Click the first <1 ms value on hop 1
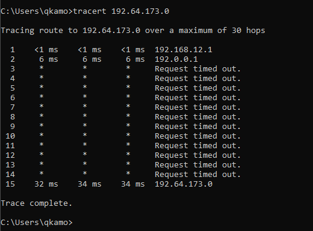 (x=46, y=50)
